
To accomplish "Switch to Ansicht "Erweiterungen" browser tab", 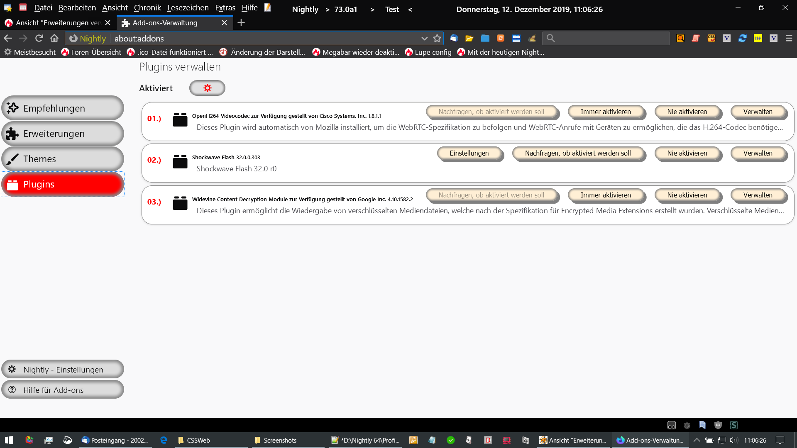I will [x=54, y=23].
